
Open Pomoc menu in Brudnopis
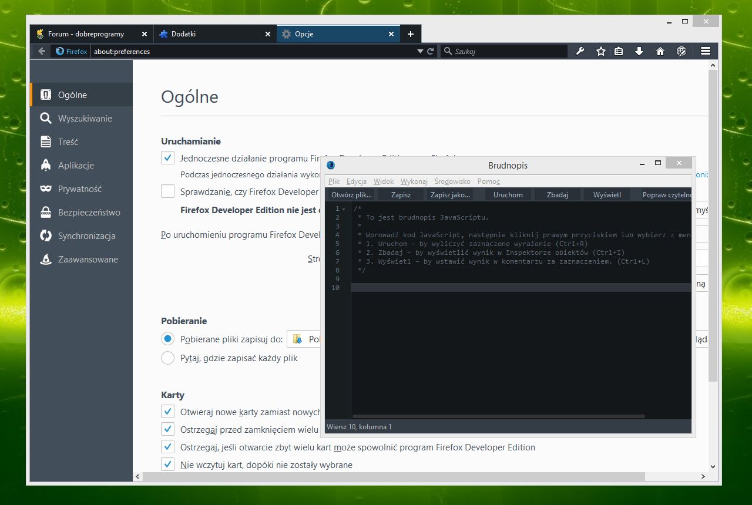pyautogui.click(x=489, y=181)
